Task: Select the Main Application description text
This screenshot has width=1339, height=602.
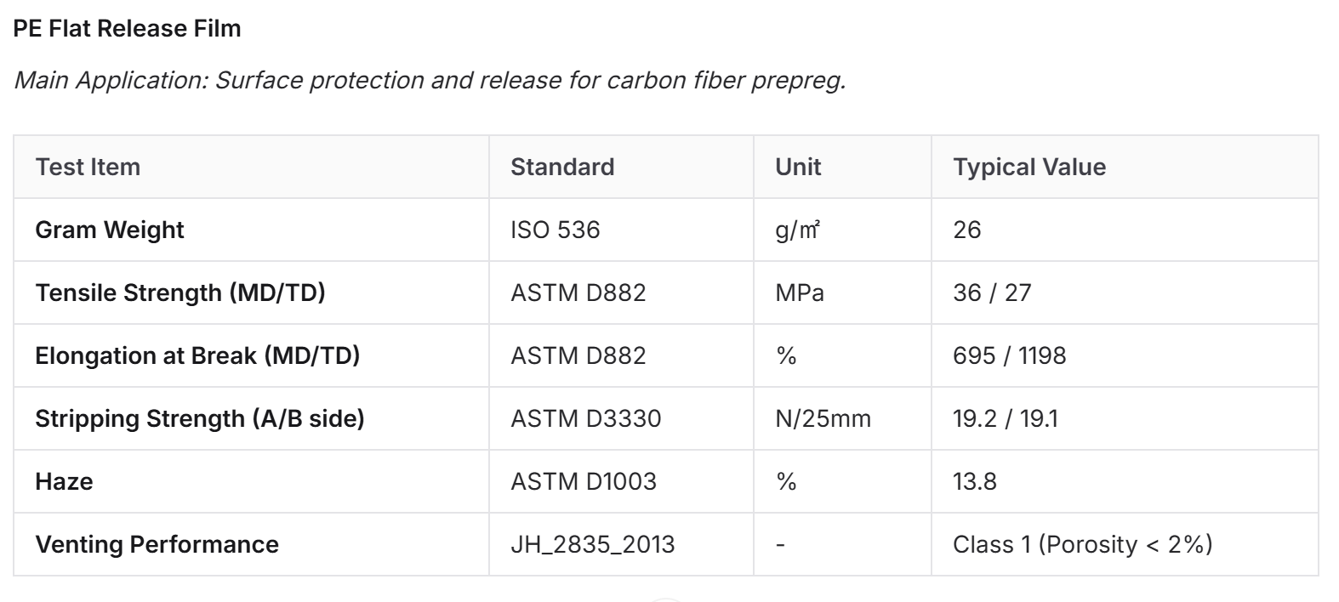Action: pyautogui.click(x=430, y=80)
